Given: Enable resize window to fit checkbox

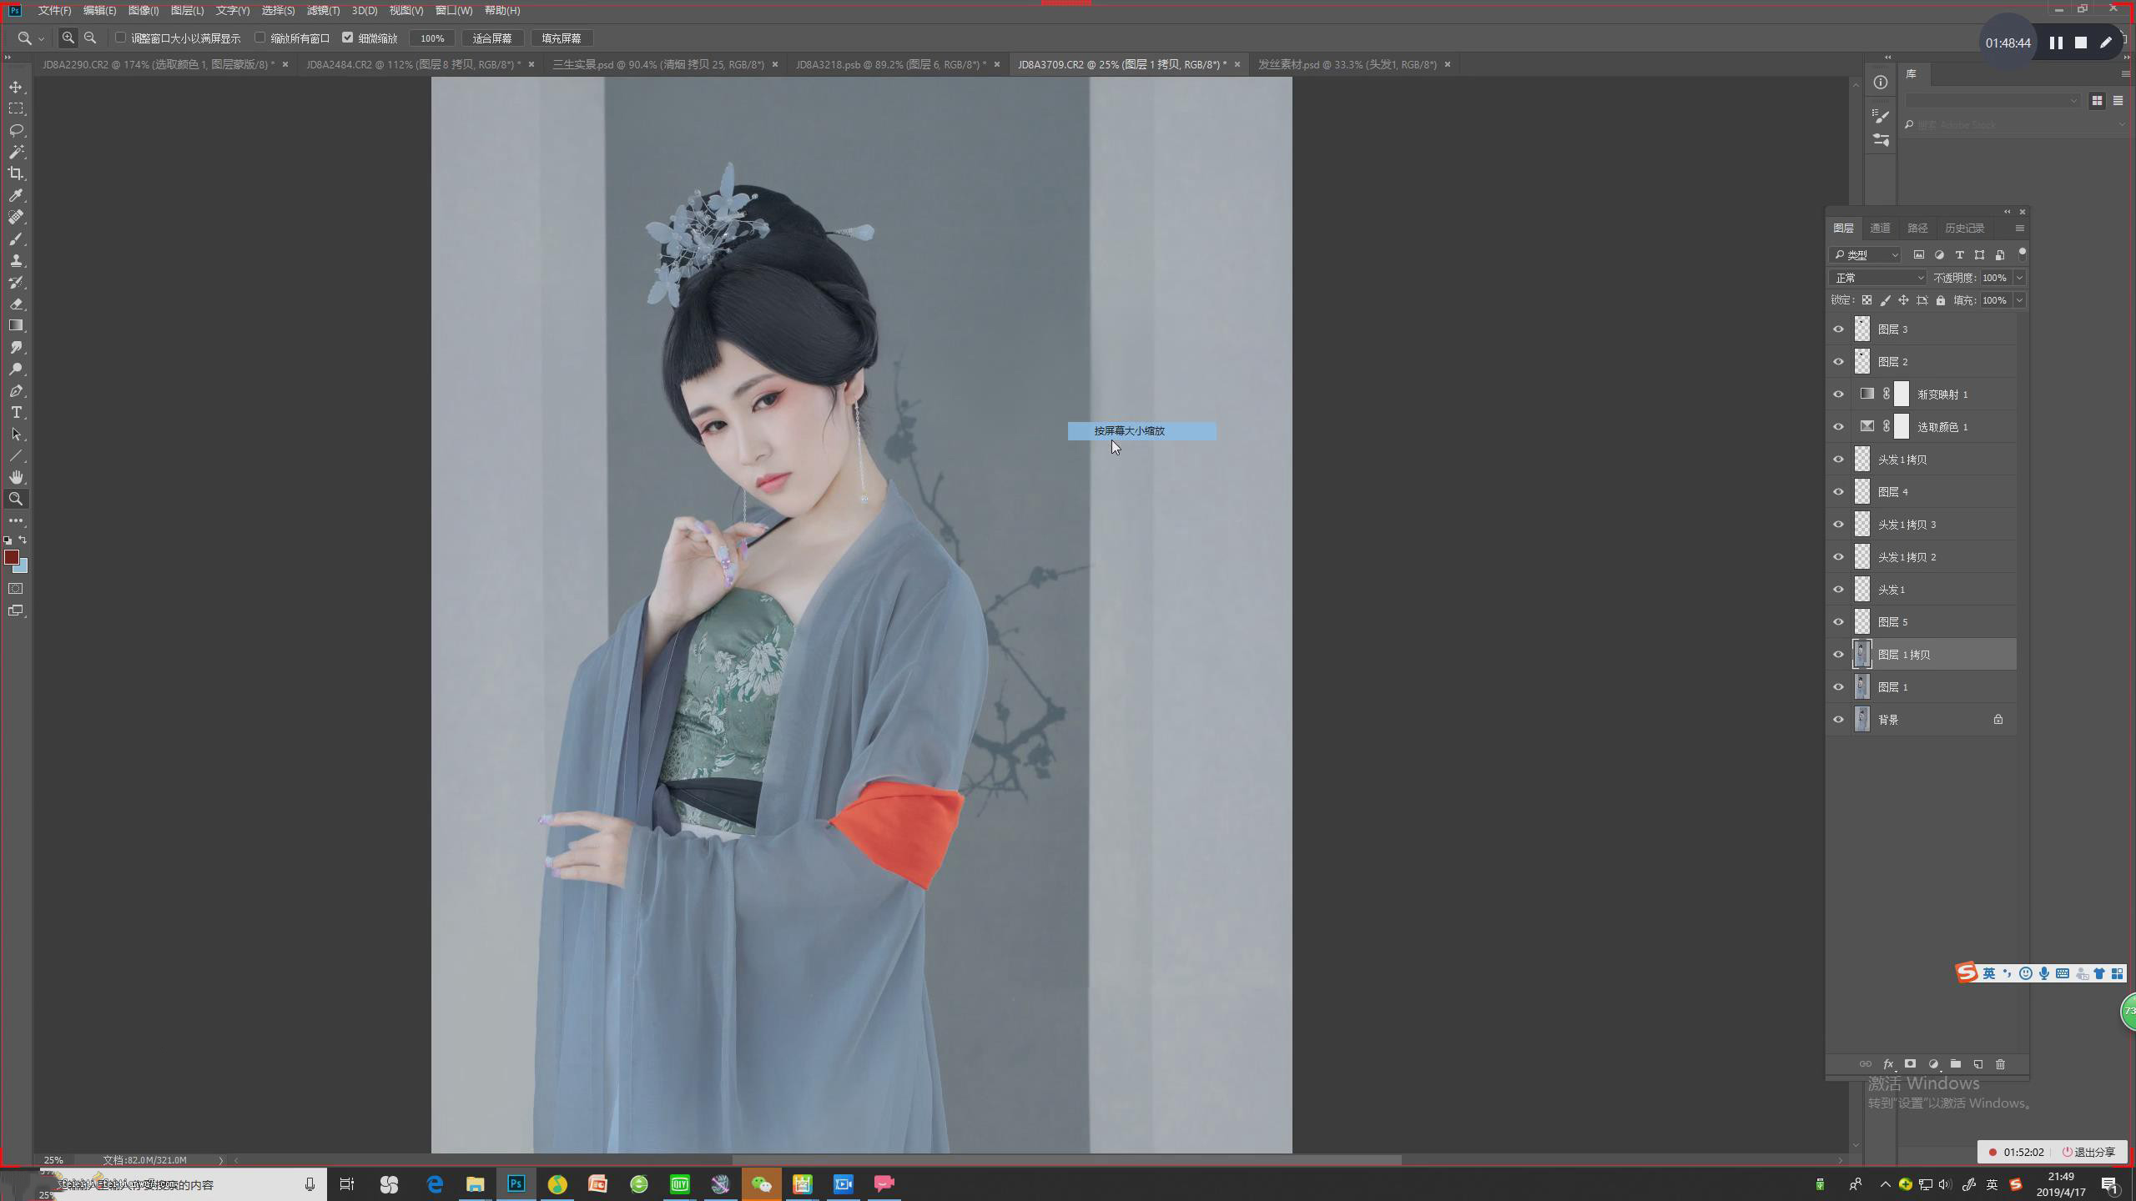Looking at the screenshot, I should tap(121, 38).
